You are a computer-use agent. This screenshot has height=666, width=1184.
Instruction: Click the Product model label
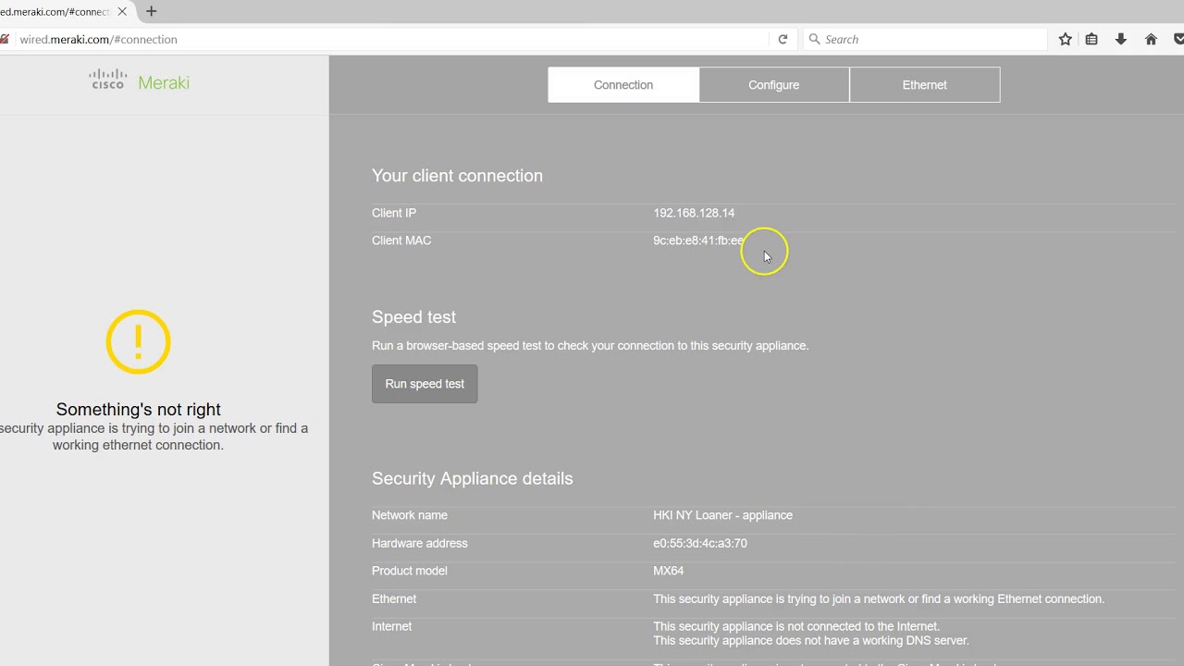pyautogui.click(x=409, y=571)
